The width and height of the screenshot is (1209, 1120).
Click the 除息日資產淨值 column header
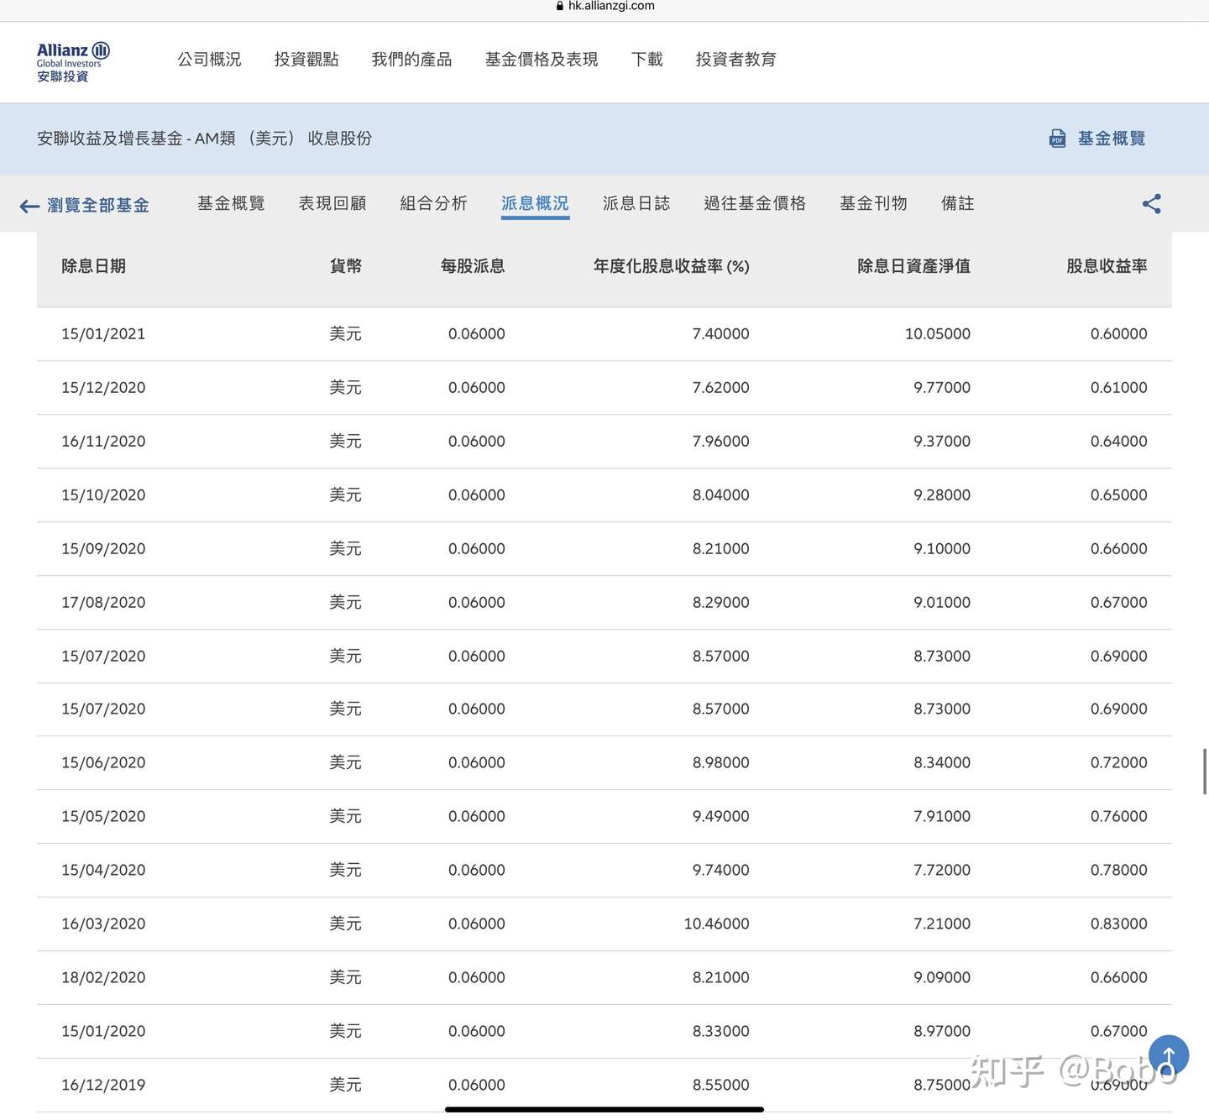[x=913, y=266]
